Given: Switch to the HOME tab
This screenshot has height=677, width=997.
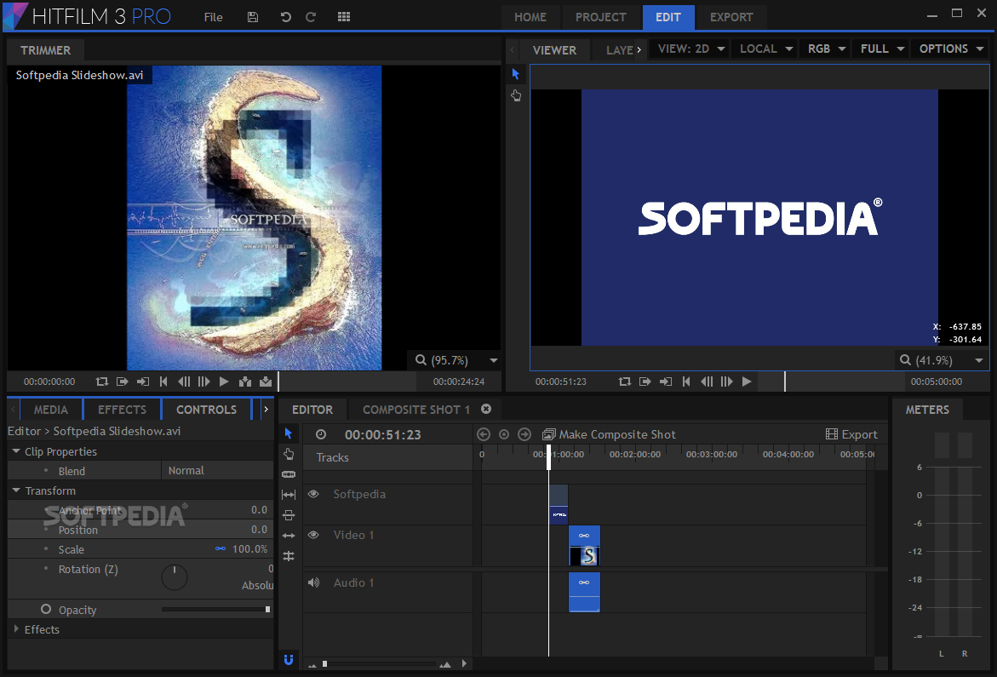Looking at the screenshot, I should pos(530,17).
